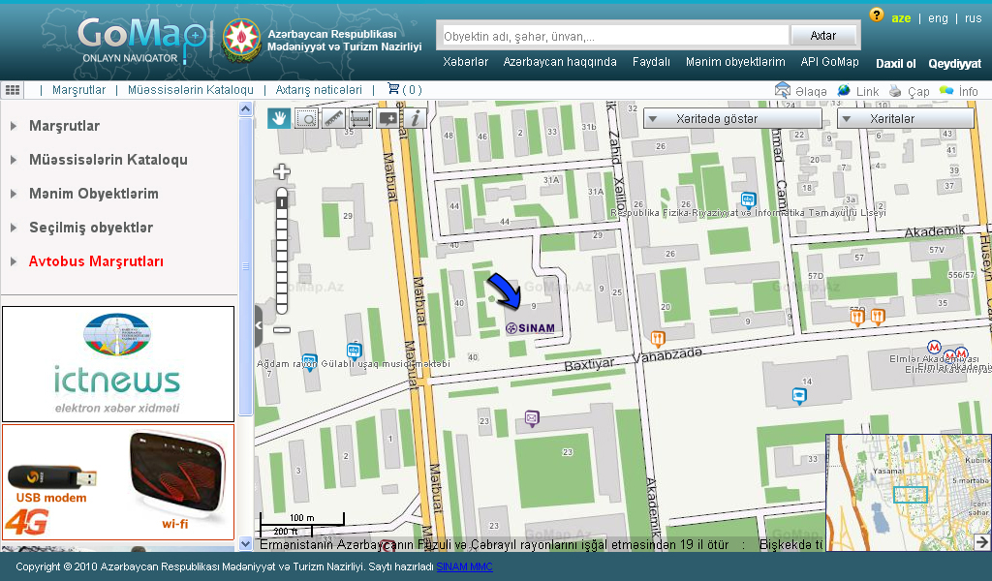Select the hand pan tool
Screen dimensions: 992x581
pyautogui.click(x=279, y=118)
